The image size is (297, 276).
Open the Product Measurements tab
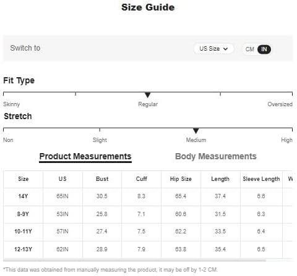click(x=85, y=157)
